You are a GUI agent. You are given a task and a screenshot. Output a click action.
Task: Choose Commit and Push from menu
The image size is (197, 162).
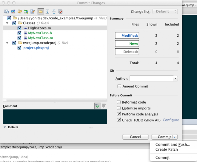173,144
